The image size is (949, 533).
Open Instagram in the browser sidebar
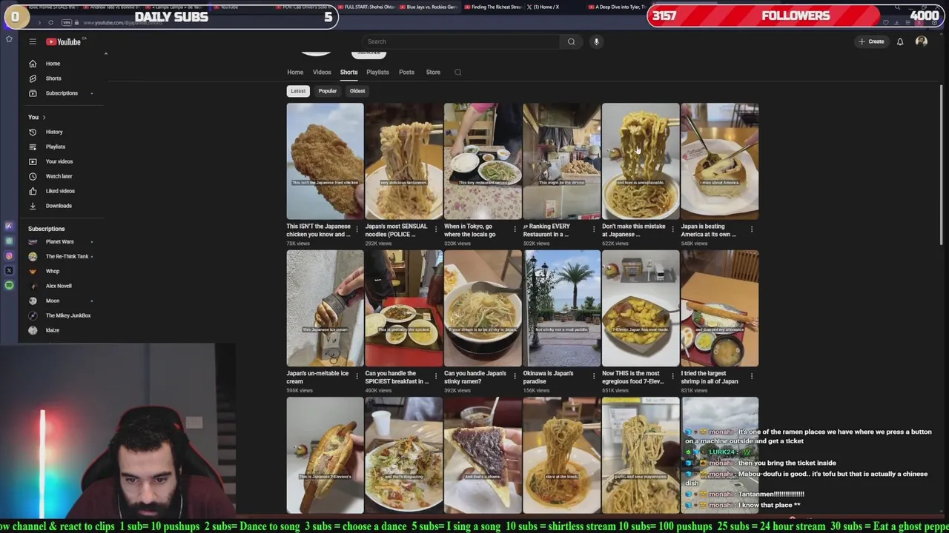(x=9, y=256)
